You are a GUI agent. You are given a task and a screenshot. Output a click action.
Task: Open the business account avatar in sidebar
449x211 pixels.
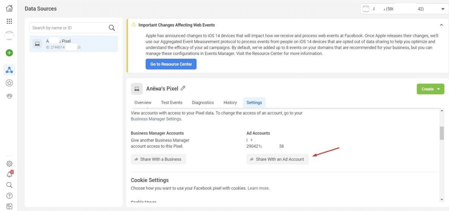(x=9, y=35)
